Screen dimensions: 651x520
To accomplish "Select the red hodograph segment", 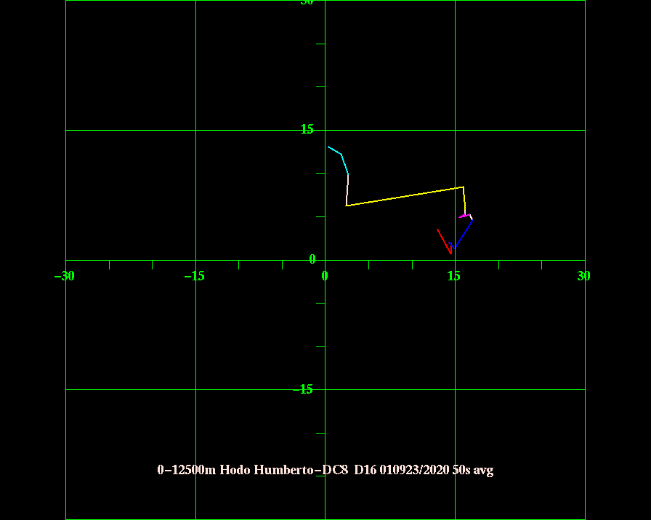I will pyautogui.click(x=444, y=242).
